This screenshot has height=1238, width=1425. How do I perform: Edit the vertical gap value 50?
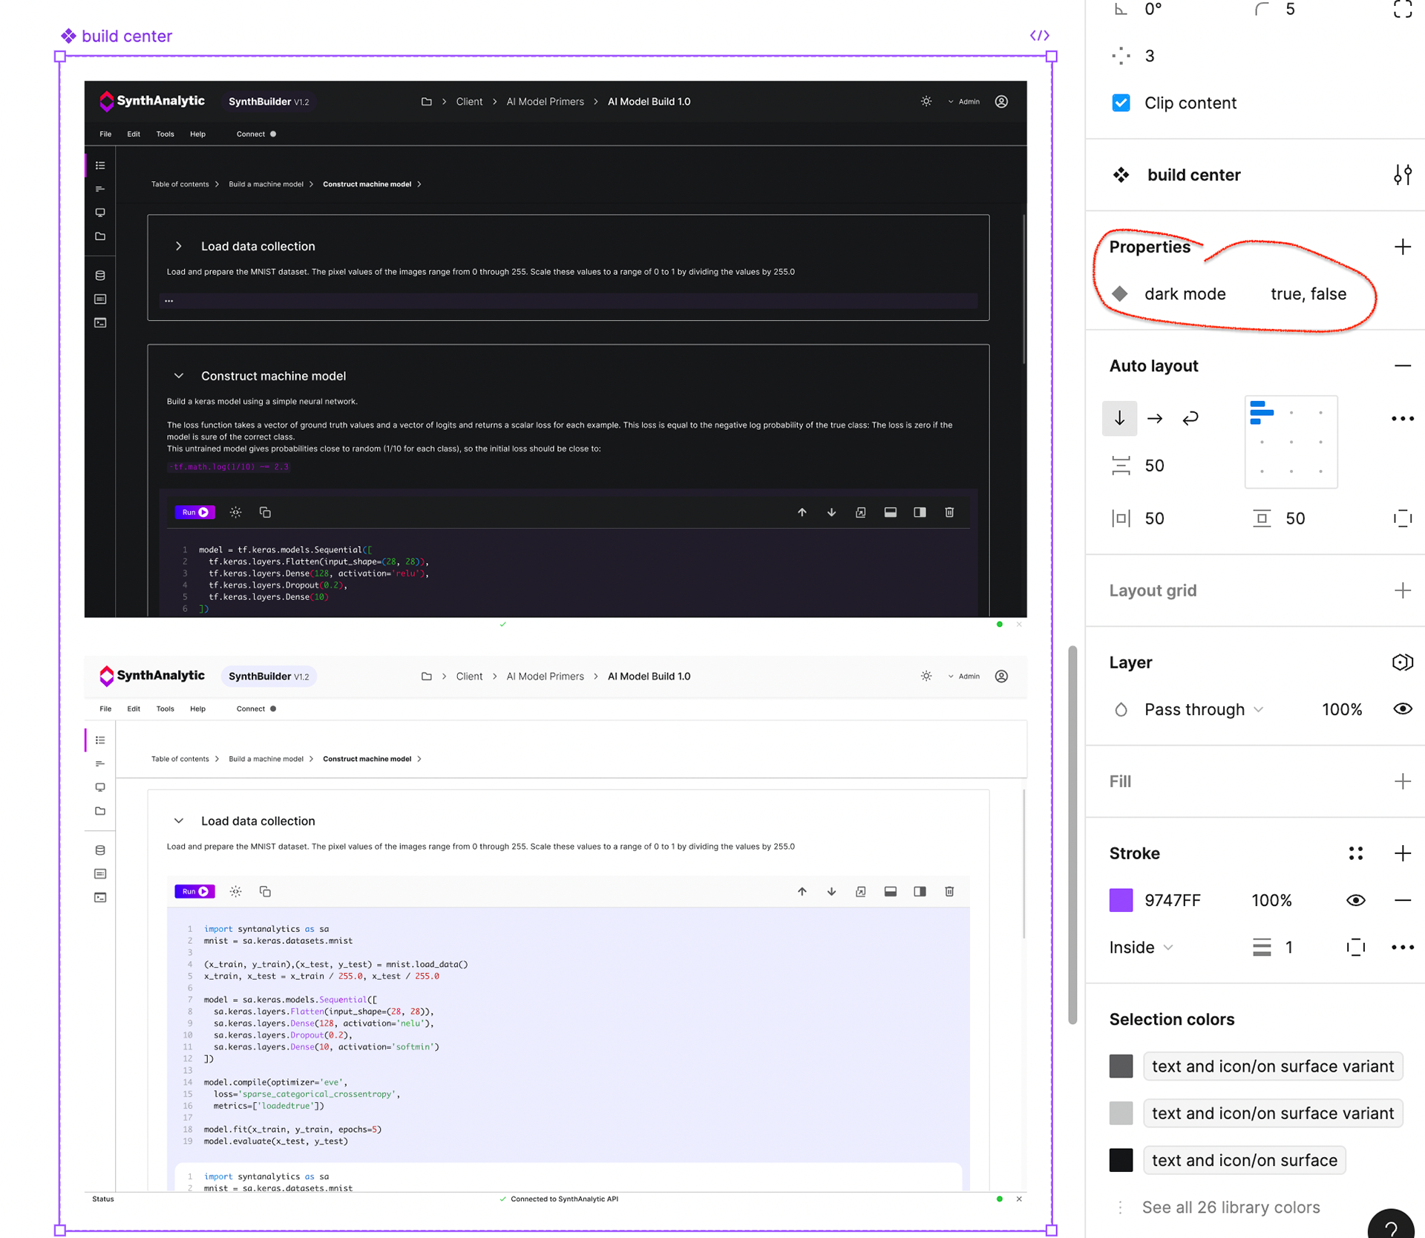pyautogui.click(x=1154, y=466)
